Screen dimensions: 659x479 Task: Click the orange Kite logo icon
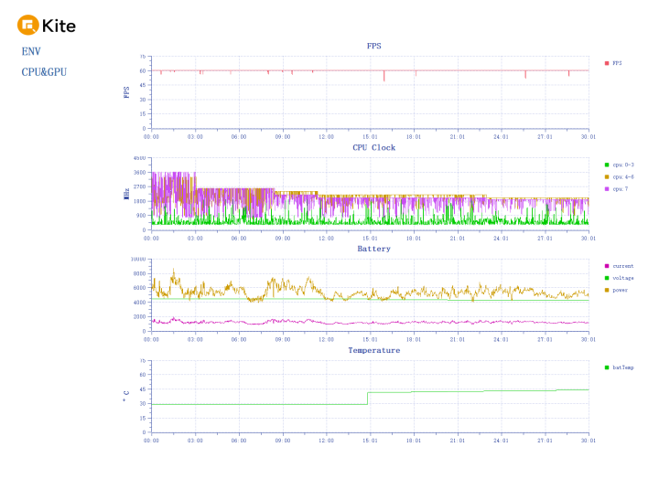[27, 26]
